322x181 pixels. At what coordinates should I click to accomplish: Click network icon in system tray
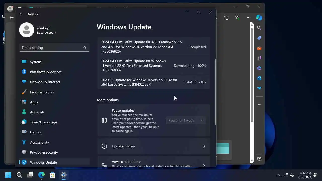point(286,175)
